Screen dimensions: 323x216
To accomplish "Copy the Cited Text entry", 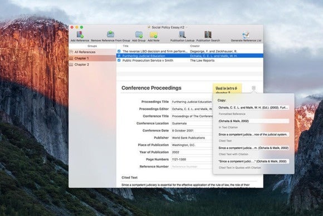I will [x=253, y=135].
